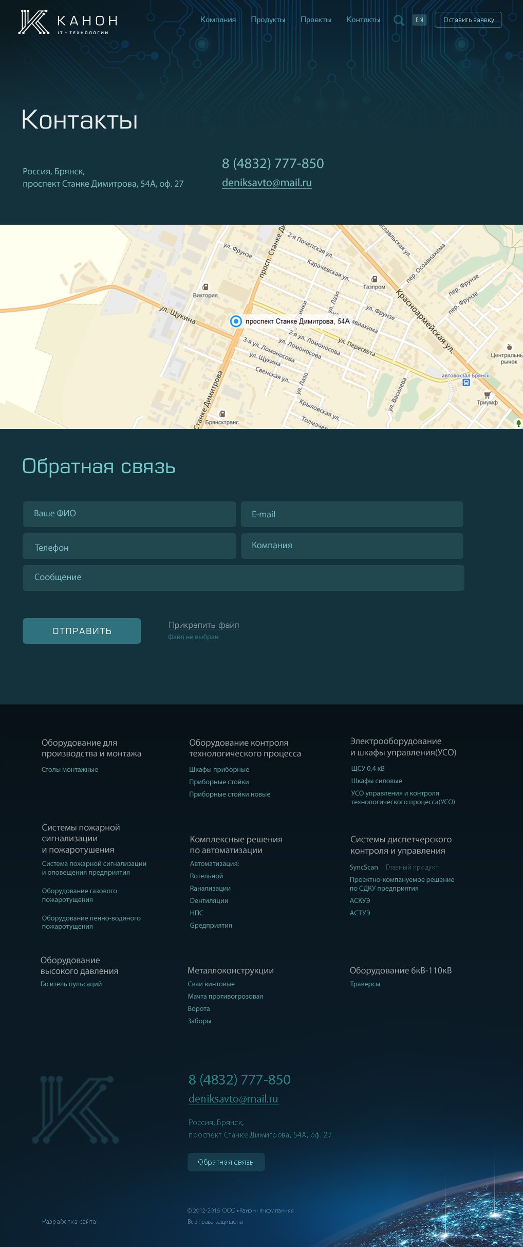Screen dimensions: 523x1247
Task: Open УСО управления и контроля link
Action: pos(403,798)
